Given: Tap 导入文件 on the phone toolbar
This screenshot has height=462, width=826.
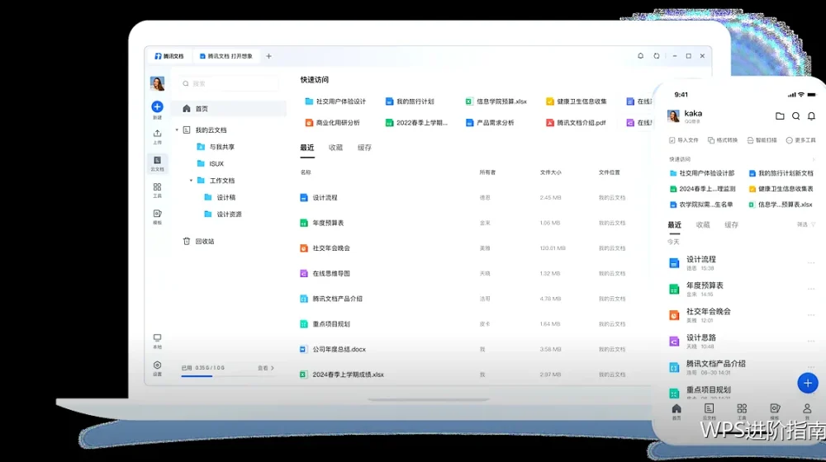Looking at the screenshot, I should 684,140.
